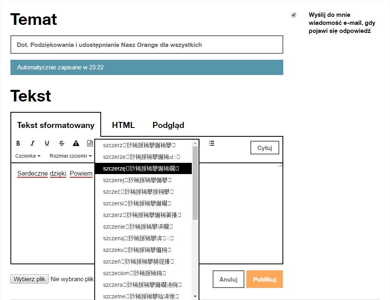The height and width of the screenshot is (300, 390).
Task: Apply strikethrough formatting
Action: [x=61, y=143]
